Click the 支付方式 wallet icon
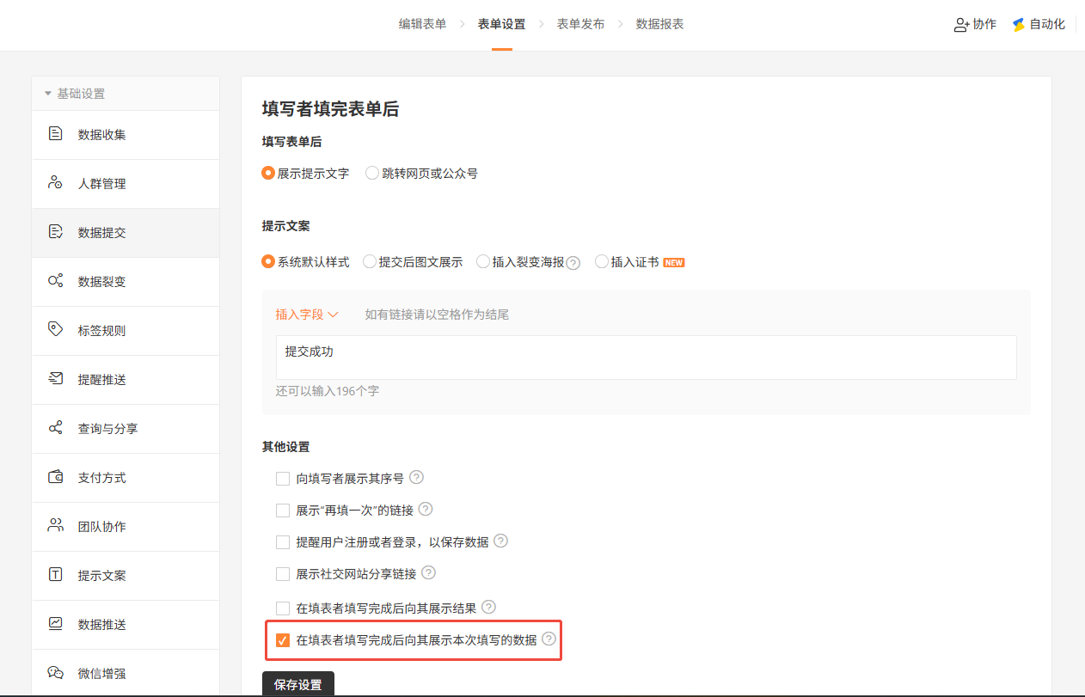This screenshot has height=697, width=1085. click(x=56, y=477)
